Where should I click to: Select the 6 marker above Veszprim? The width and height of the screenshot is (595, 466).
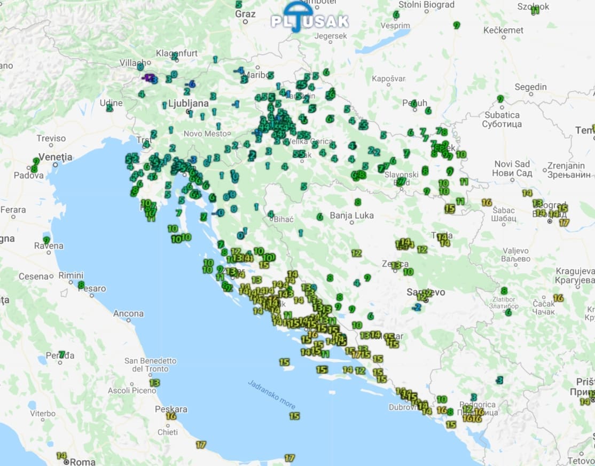pyautogui.click(x=396, y=14)
